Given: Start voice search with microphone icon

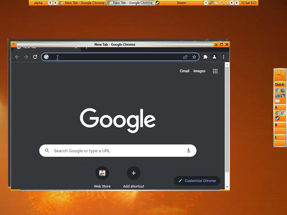Looking at the screenshot, I should (189, 151).
